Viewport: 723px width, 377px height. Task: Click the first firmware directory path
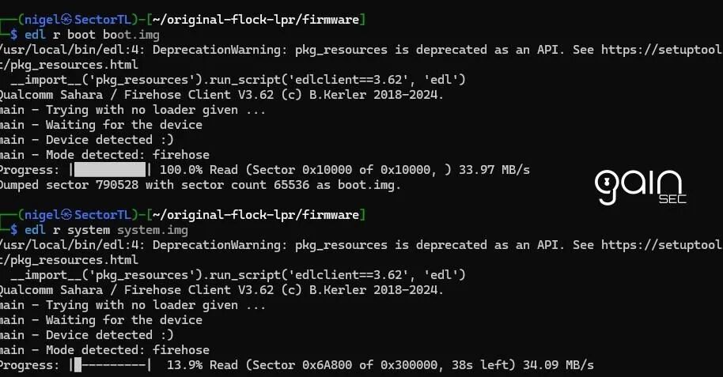pos(256,20)
